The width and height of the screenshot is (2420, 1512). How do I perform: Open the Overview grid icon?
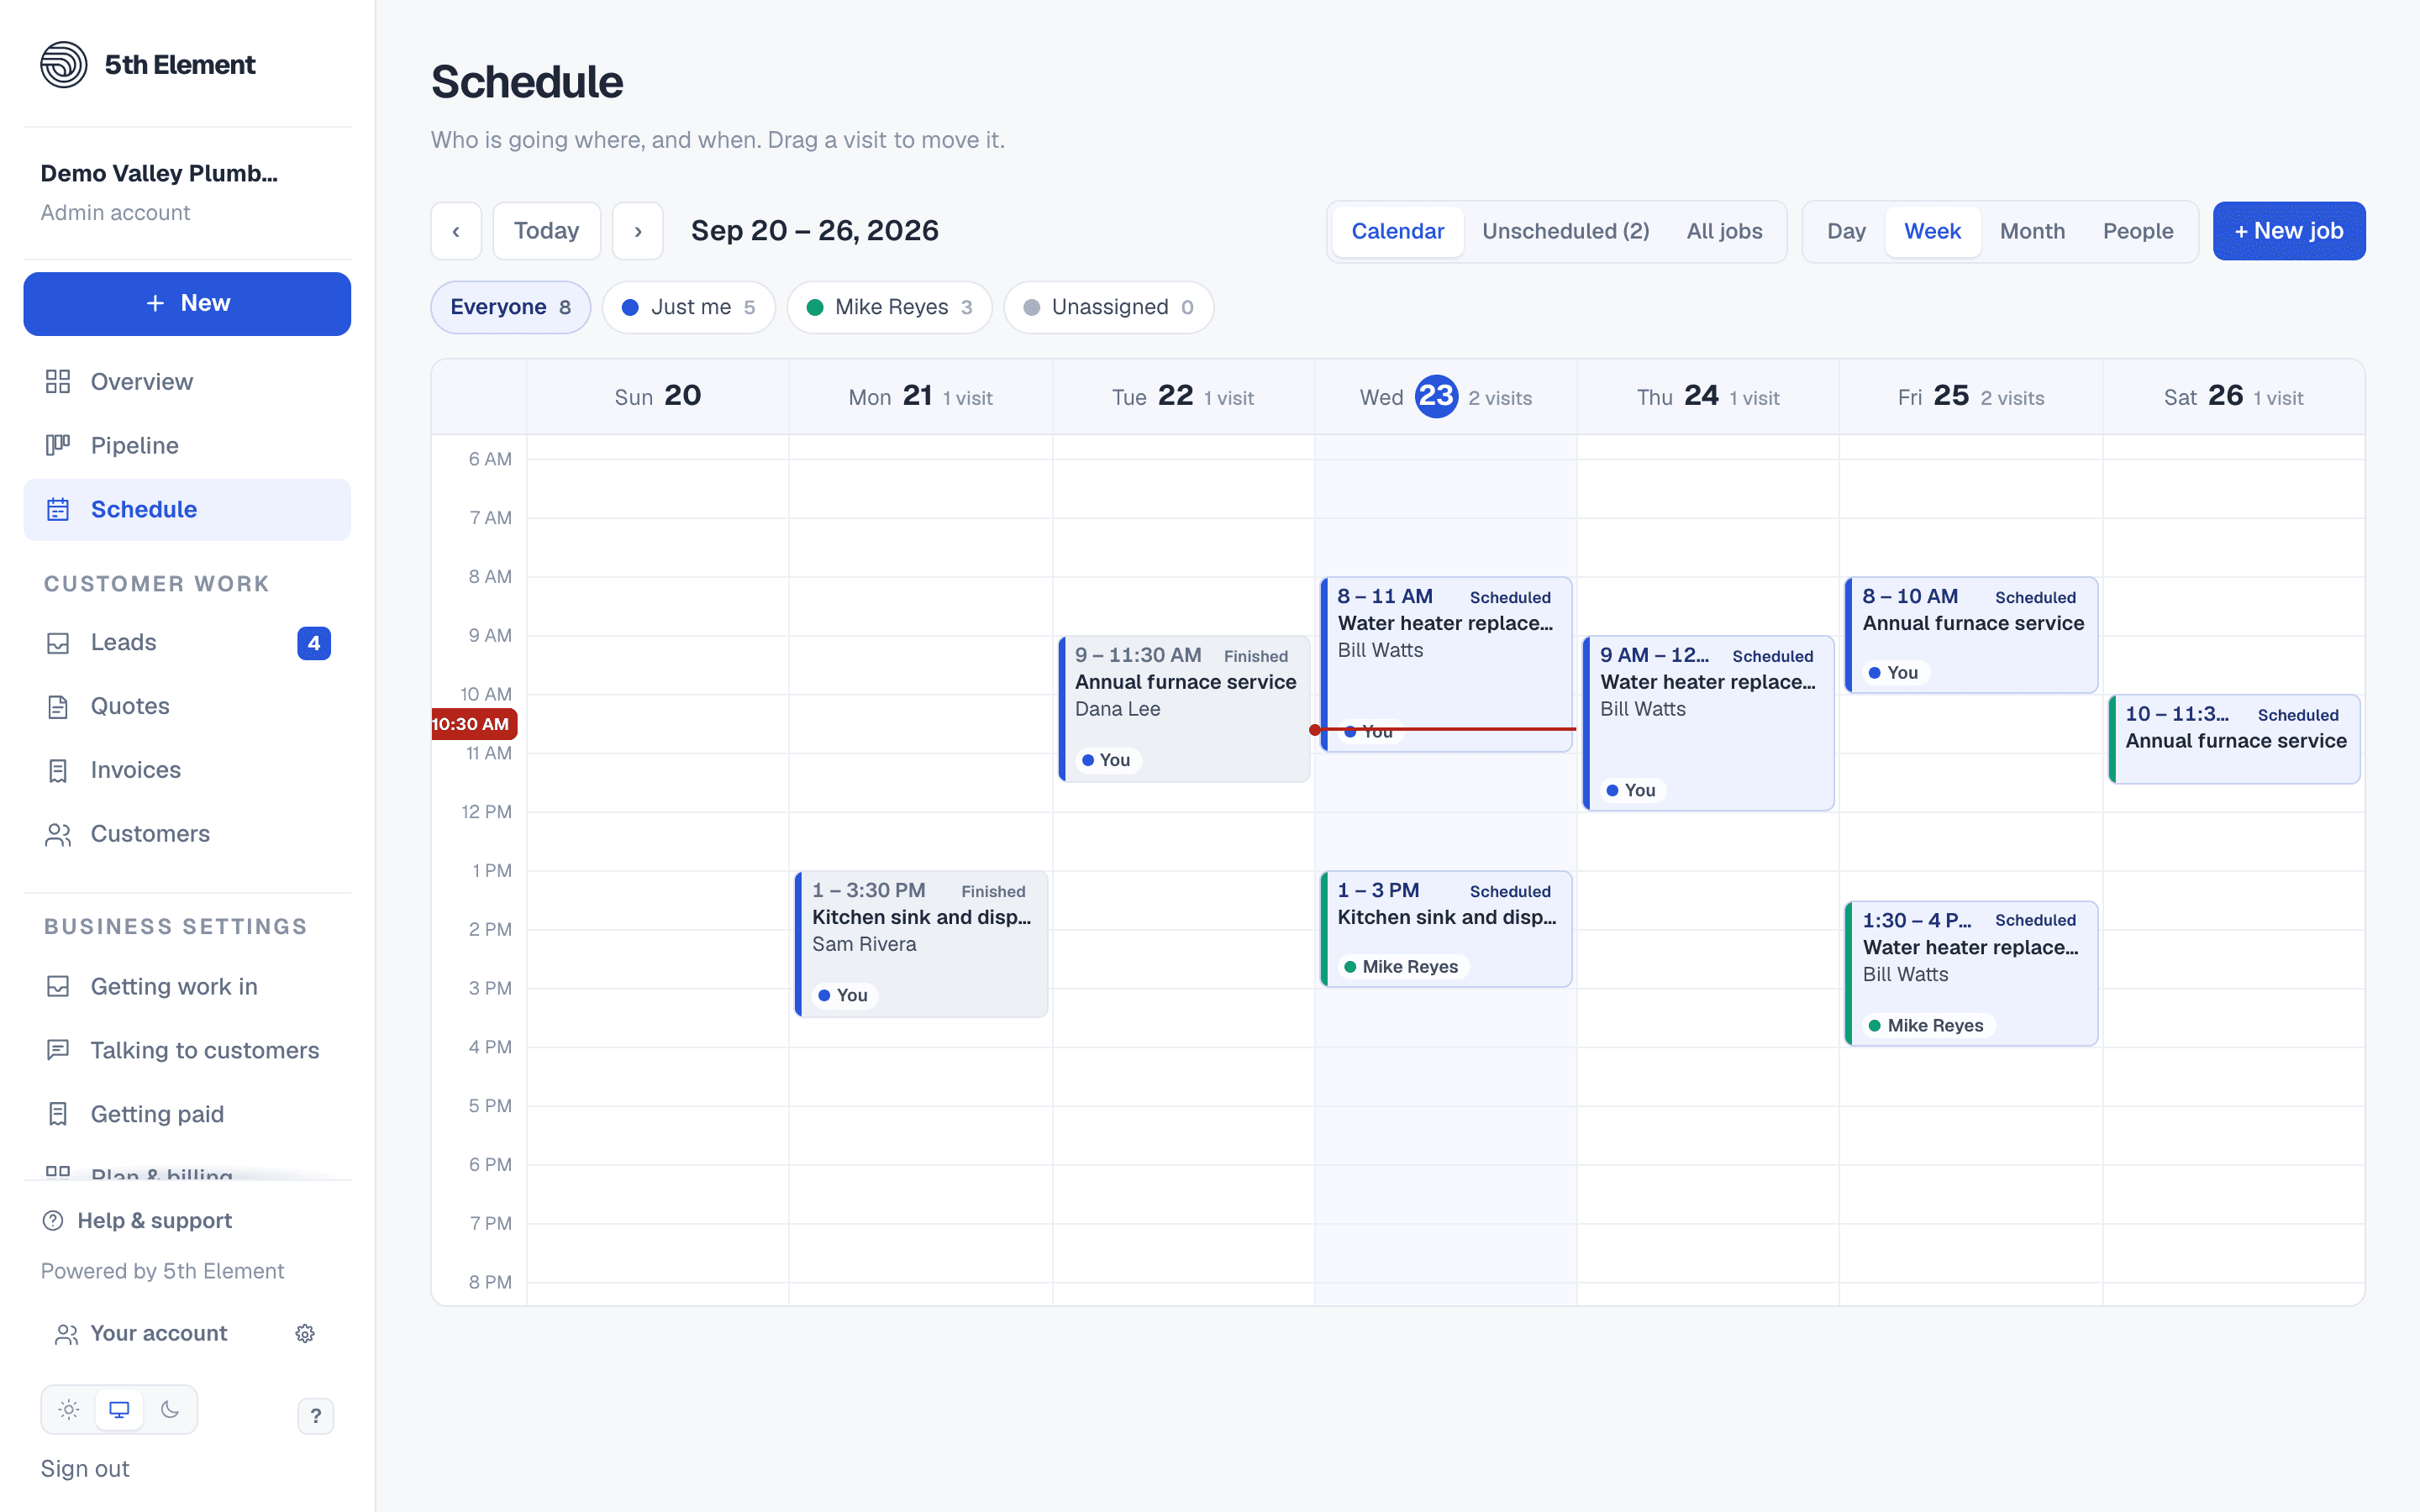(58, 382)
